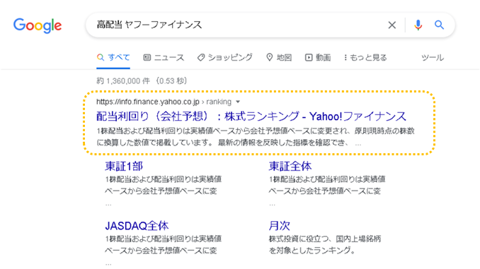The height and width of the screenshot is (269, 480).
Task: Click the ニュース newspaper icon
Action: [x=147, y=57]
